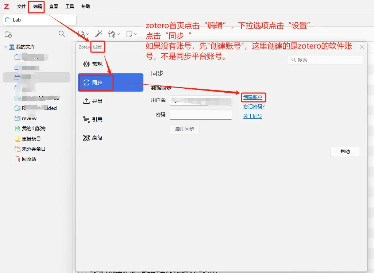The width and height of the screenshot is (374, 273).
Task: Open the 编辑 menu
Action: (x=38, y=7)
